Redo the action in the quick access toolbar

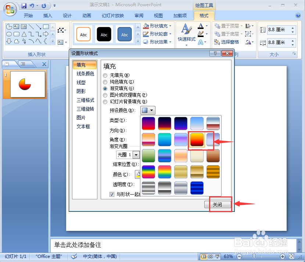click(44, 6)
